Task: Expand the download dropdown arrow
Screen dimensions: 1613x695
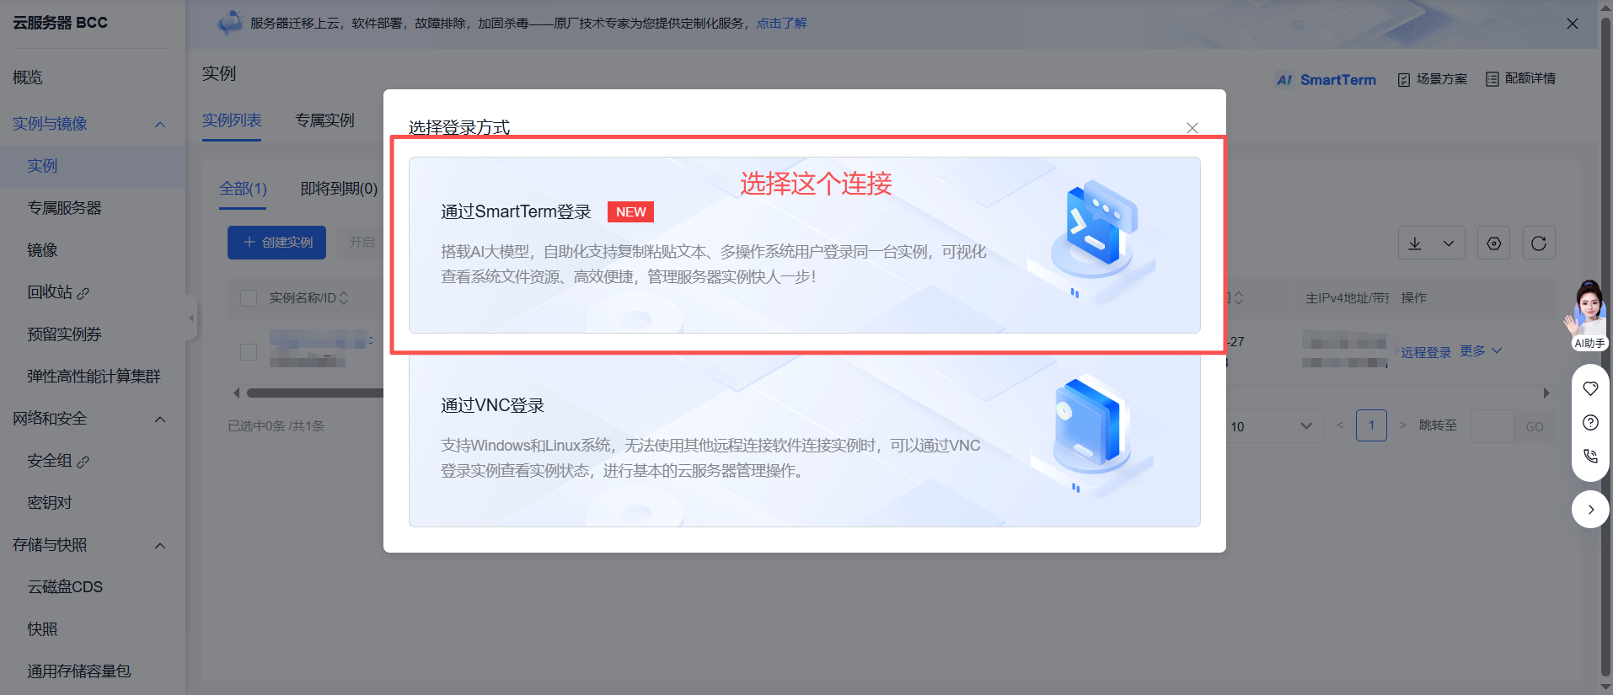Action: 1449,243
